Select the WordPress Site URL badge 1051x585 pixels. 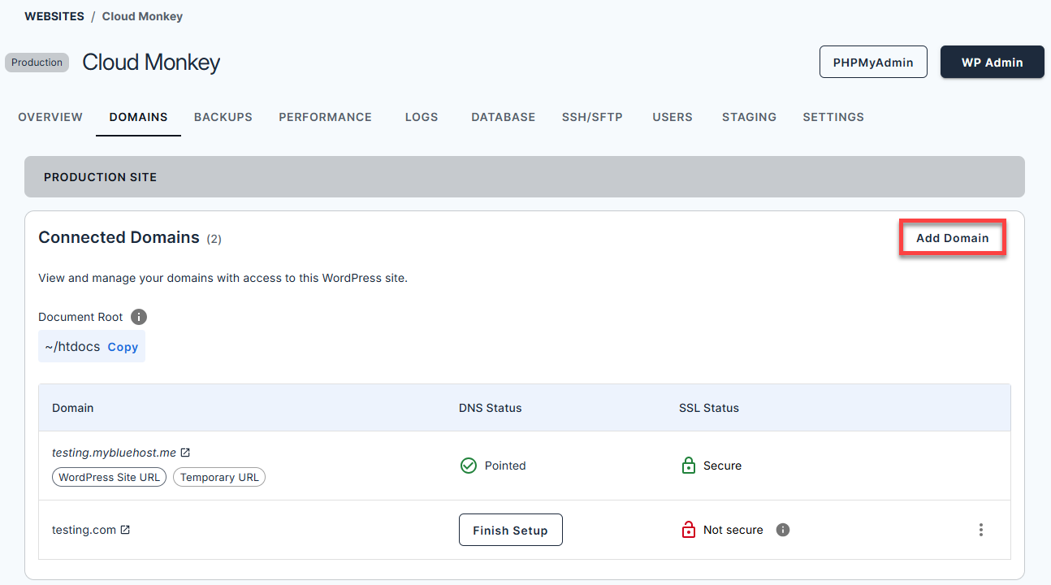point(109,477)
